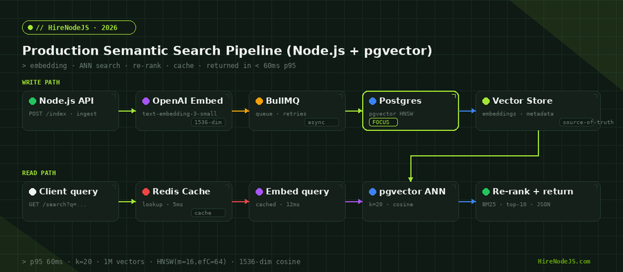This screenshot has width=623, height=272.
Task: Select the Re-rank + return node title
Action: 533,192
